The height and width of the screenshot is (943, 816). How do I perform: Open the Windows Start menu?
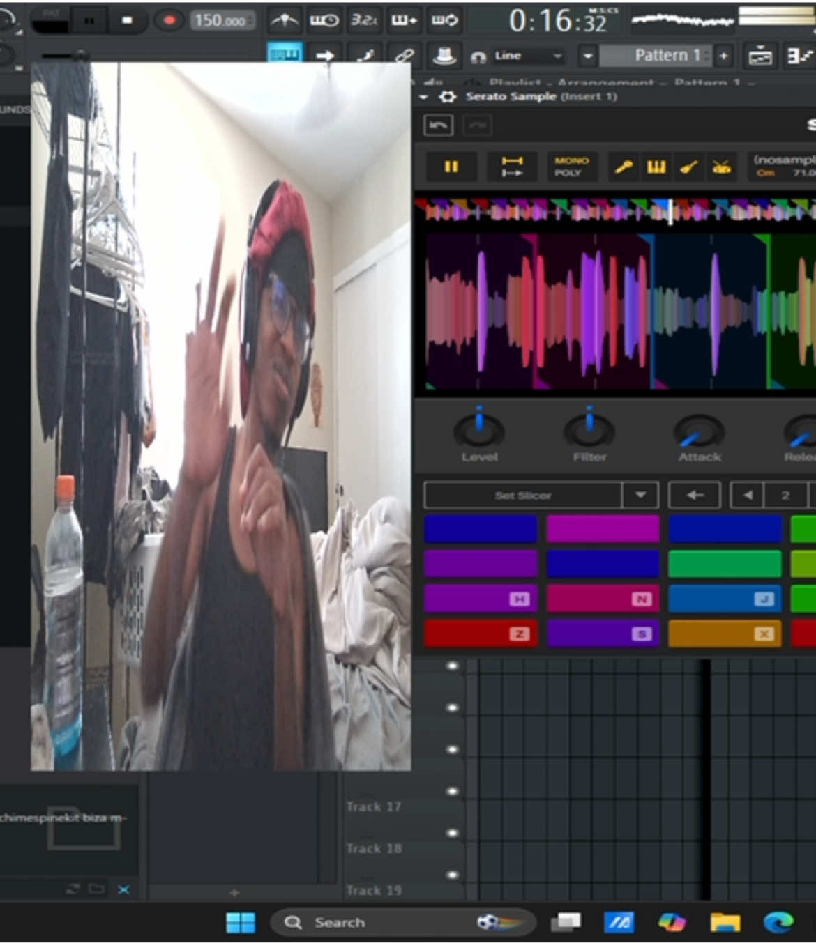[241, 922]
